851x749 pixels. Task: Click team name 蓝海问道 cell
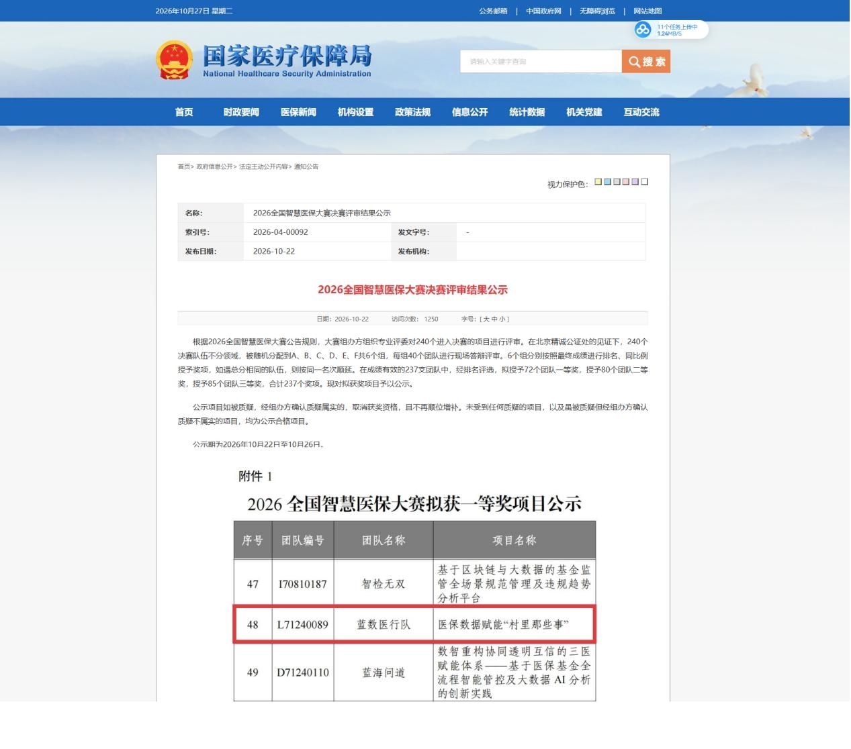(x=384, y=672)
